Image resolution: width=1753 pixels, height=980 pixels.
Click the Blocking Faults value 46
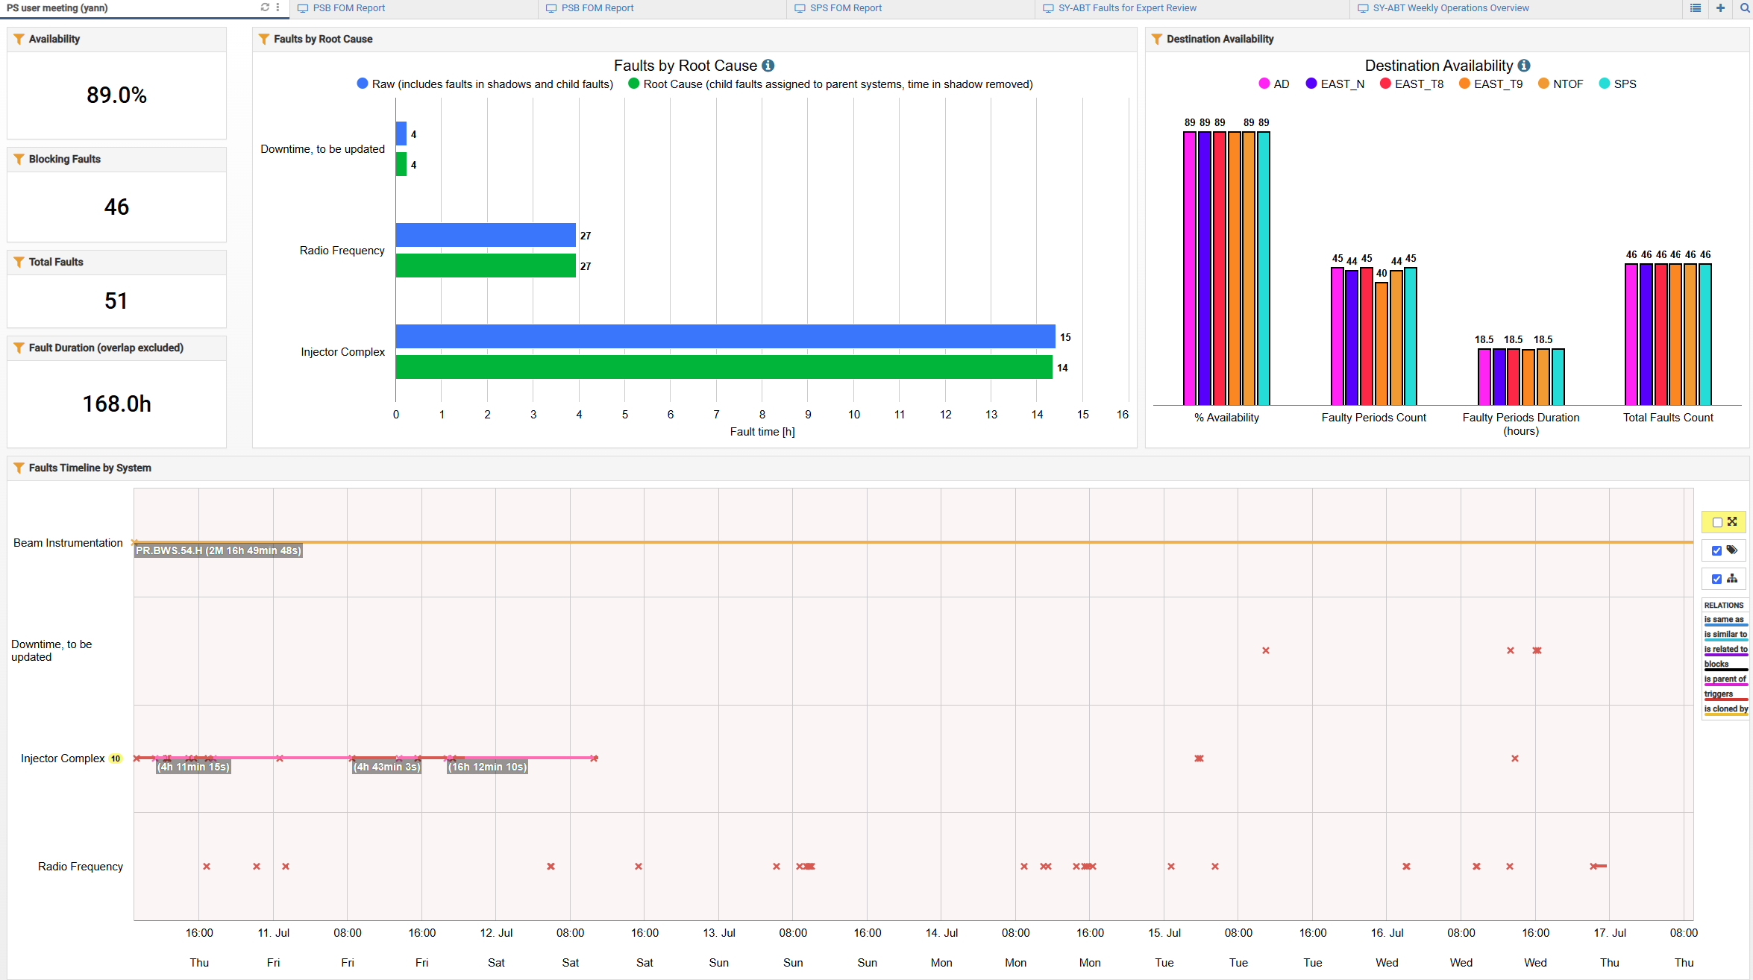(116, 207)
